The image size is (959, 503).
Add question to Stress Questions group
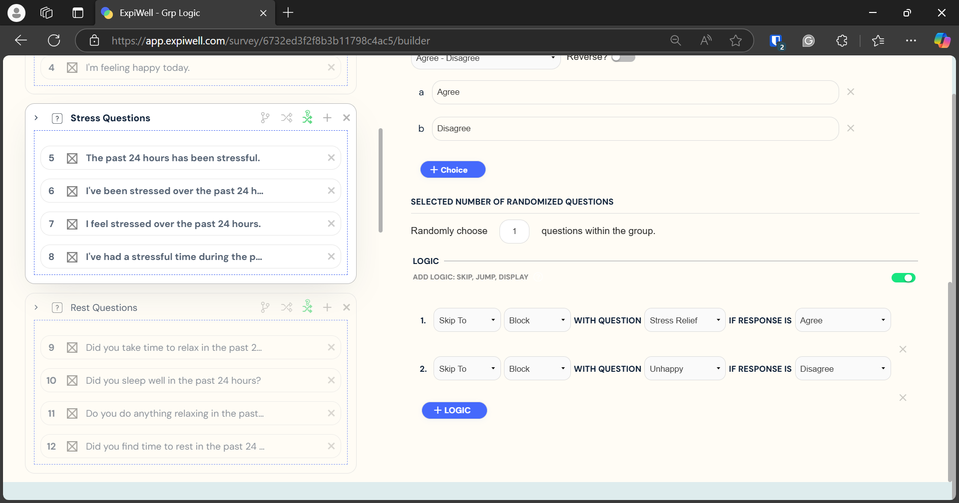pyautogui.click(x=327, y=118)
